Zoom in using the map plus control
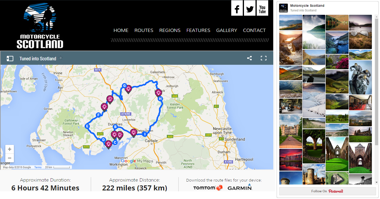Screen dimensions: 380x199 pyautogui.click(x=9, y=149)
